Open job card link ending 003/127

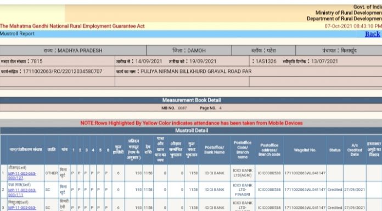pos(22,176)
